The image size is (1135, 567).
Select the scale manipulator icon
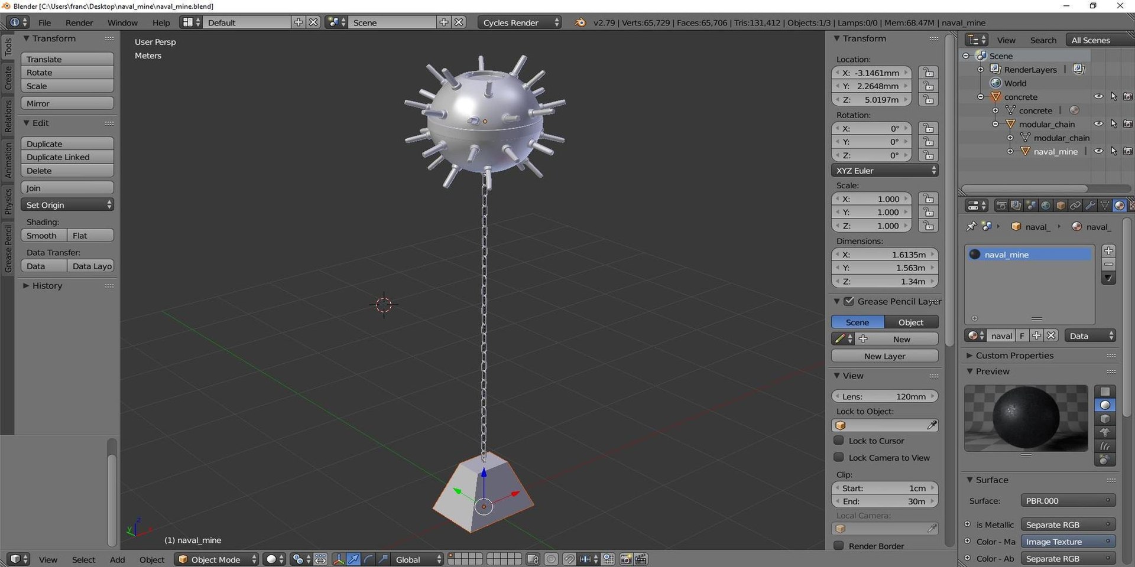[x=383, y=559]
